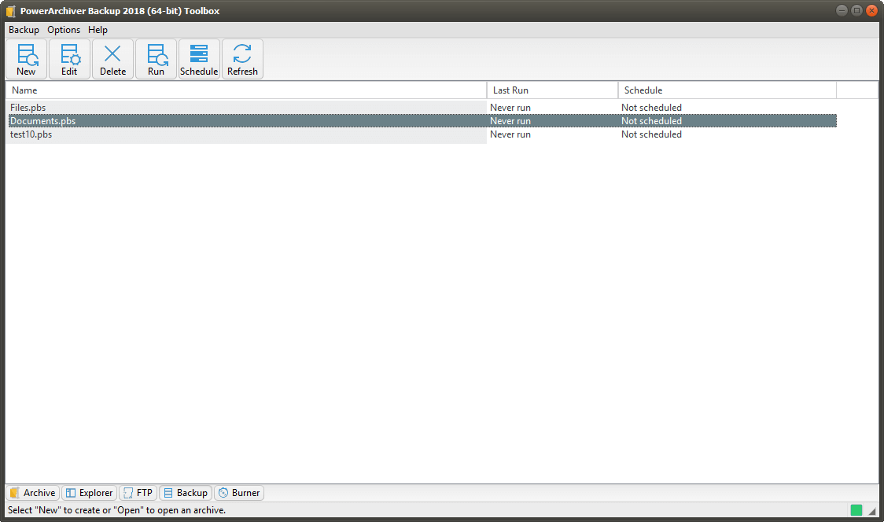The image size is (884, 522).
Task: Switch to the Backup tab
Action: click(x=186, y=493)
